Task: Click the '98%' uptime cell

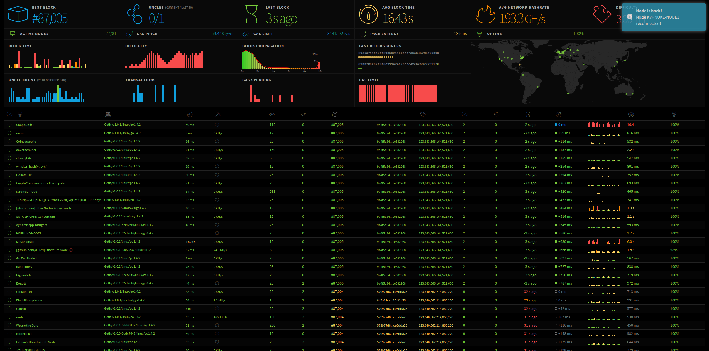Action: click(674, 250)
